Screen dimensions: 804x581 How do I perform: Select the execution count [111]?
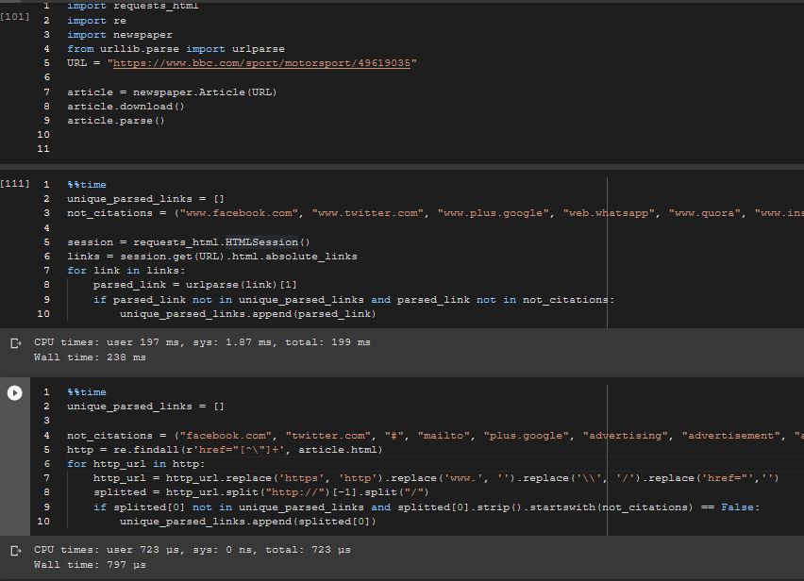[15, 183]
